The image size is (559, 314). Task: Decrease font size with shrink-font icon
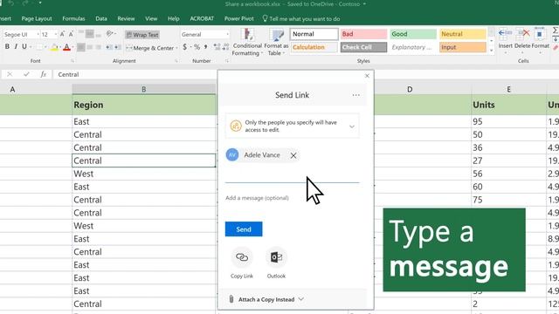[x=71, y=34]
